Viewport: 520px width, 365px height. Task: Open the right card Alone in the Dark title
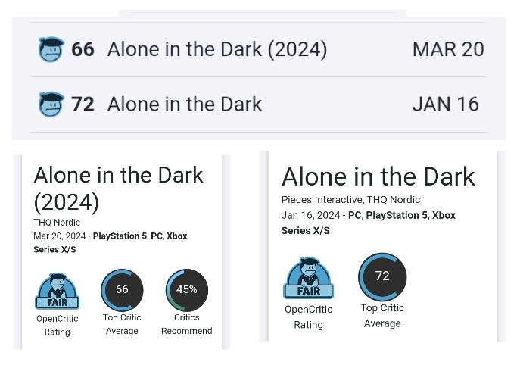pos(378,176)
